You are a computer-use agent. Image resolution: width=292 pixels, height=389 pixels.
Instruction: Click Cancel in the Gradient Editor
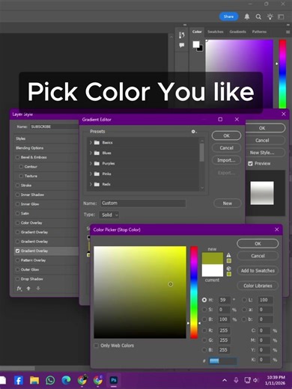coord(226,148)
